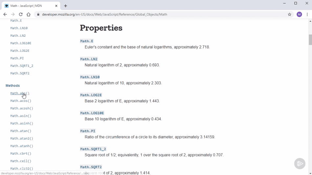Click text "Natural logarithm of 2"
312x175 pixels.
point(103,65)
